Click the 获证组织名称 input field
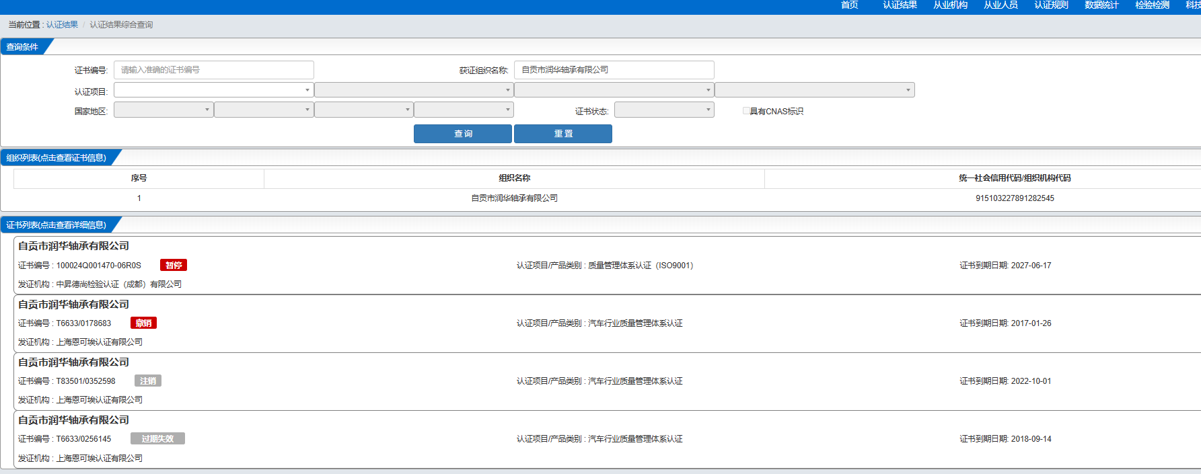Screen dimensions: 1201x474 point(614,70)
